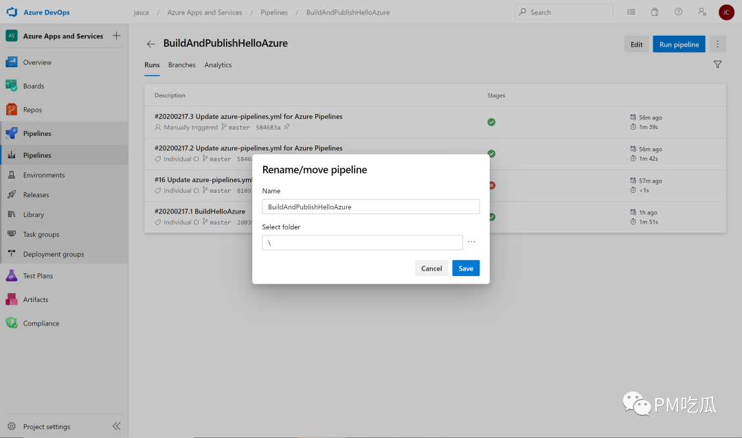This screenshot has height=438, width=742.
Task: Click BuildAndPublishHelloAzure breadcrumb
Action: point(348,12)
